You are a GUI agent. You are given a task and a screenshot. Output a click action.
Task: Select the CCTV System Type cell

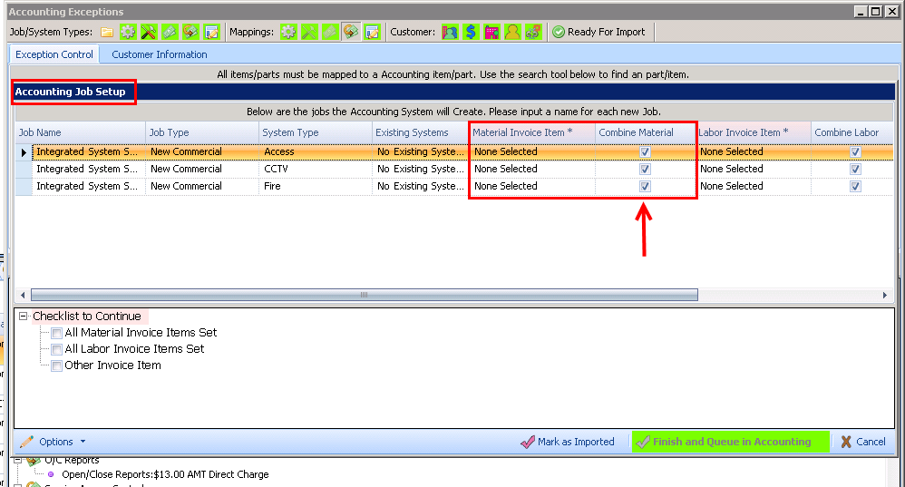[x=316, y=169]
